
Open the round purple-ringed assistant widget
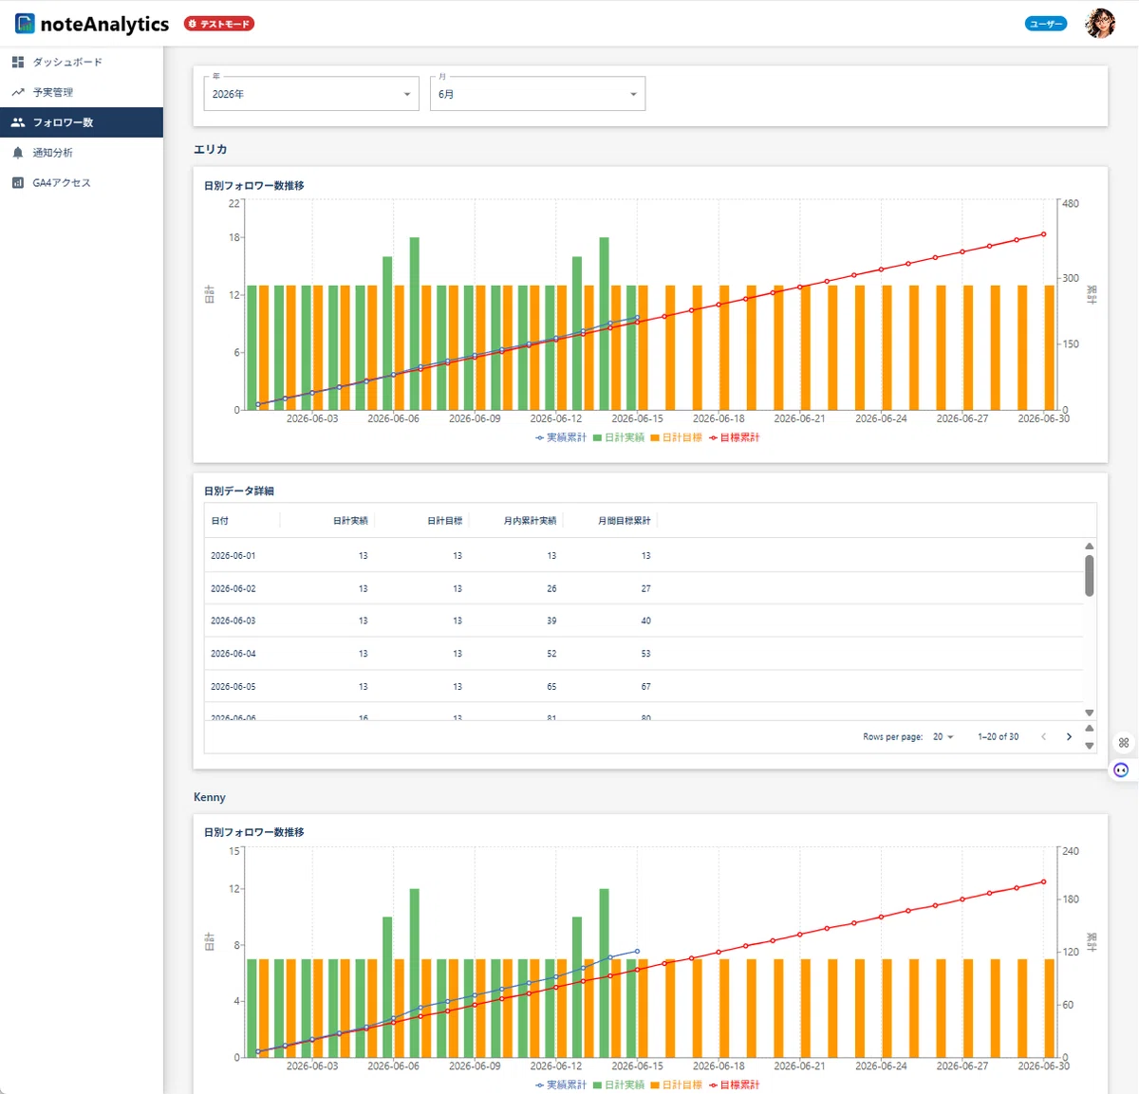1121,770
